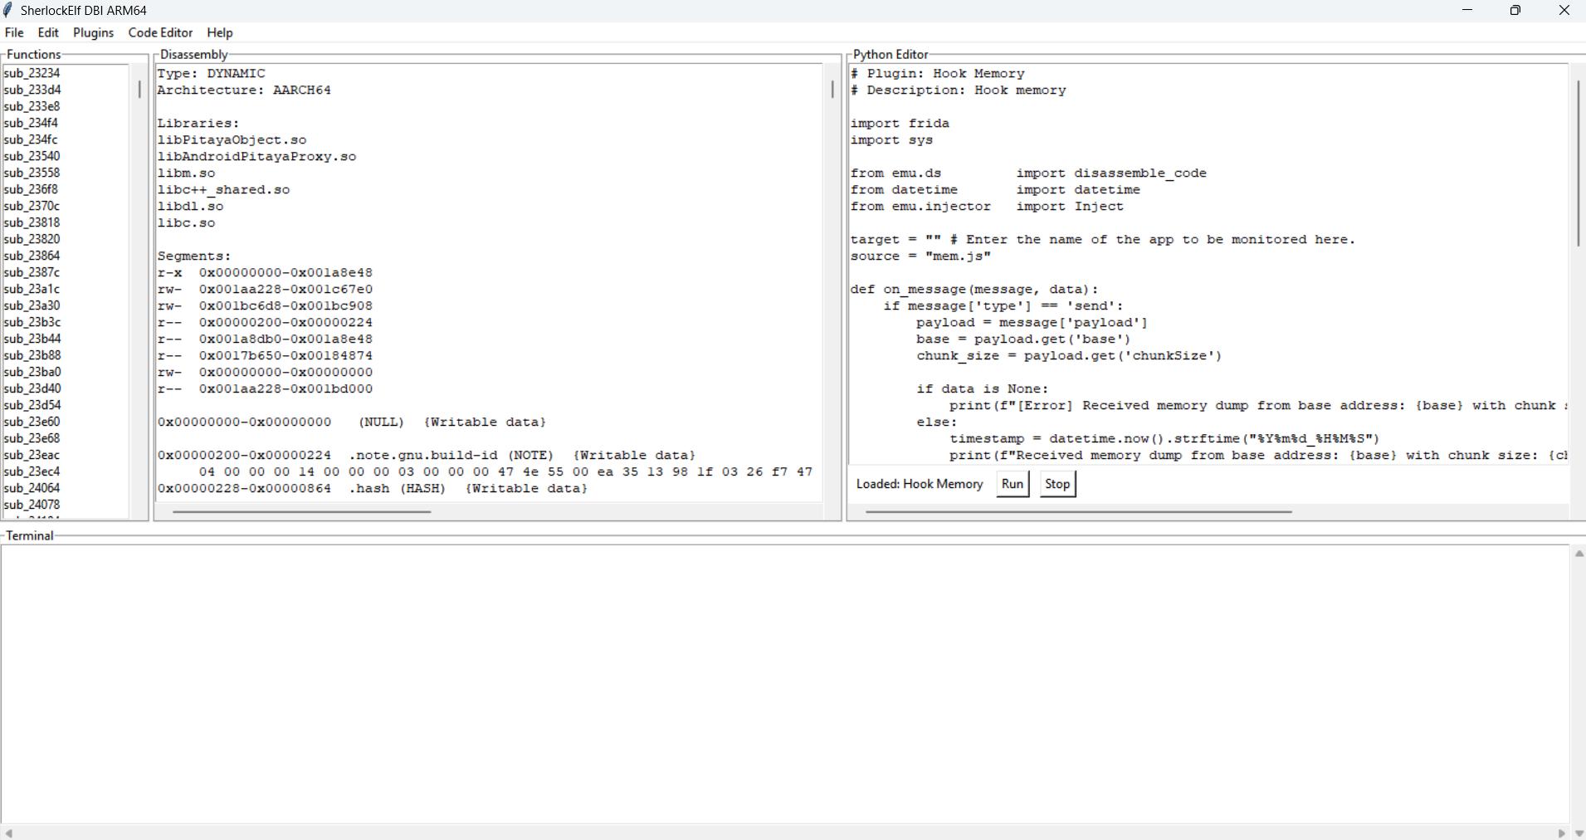Viewport: 1586px width, 840px height.
Task: Open the Edit menu
Action: [48, 32]
